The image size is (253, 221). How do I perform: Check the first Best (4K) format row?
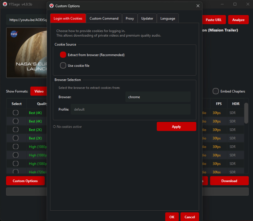point(16,113)
